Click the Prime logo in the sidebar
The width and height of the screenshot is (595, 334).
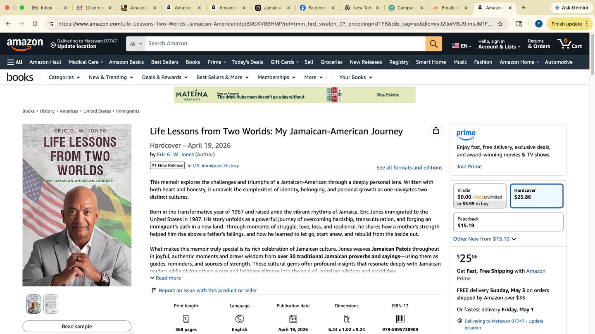(466, 134)
